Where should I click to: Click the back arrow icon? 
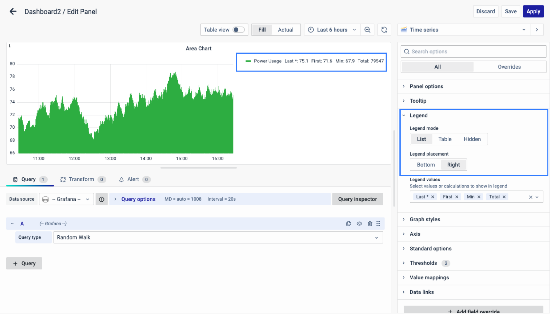click(x=13, y=11)
